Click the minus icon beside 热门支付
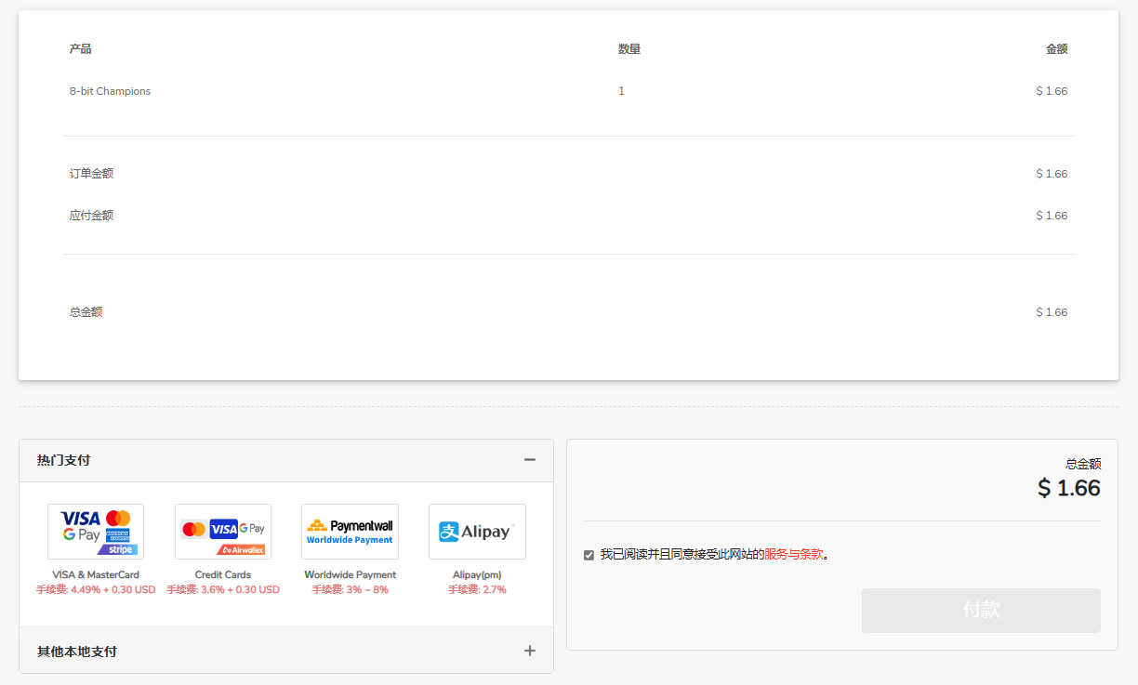The height and width of the screenshot is (685, 1138). point(530,460)
